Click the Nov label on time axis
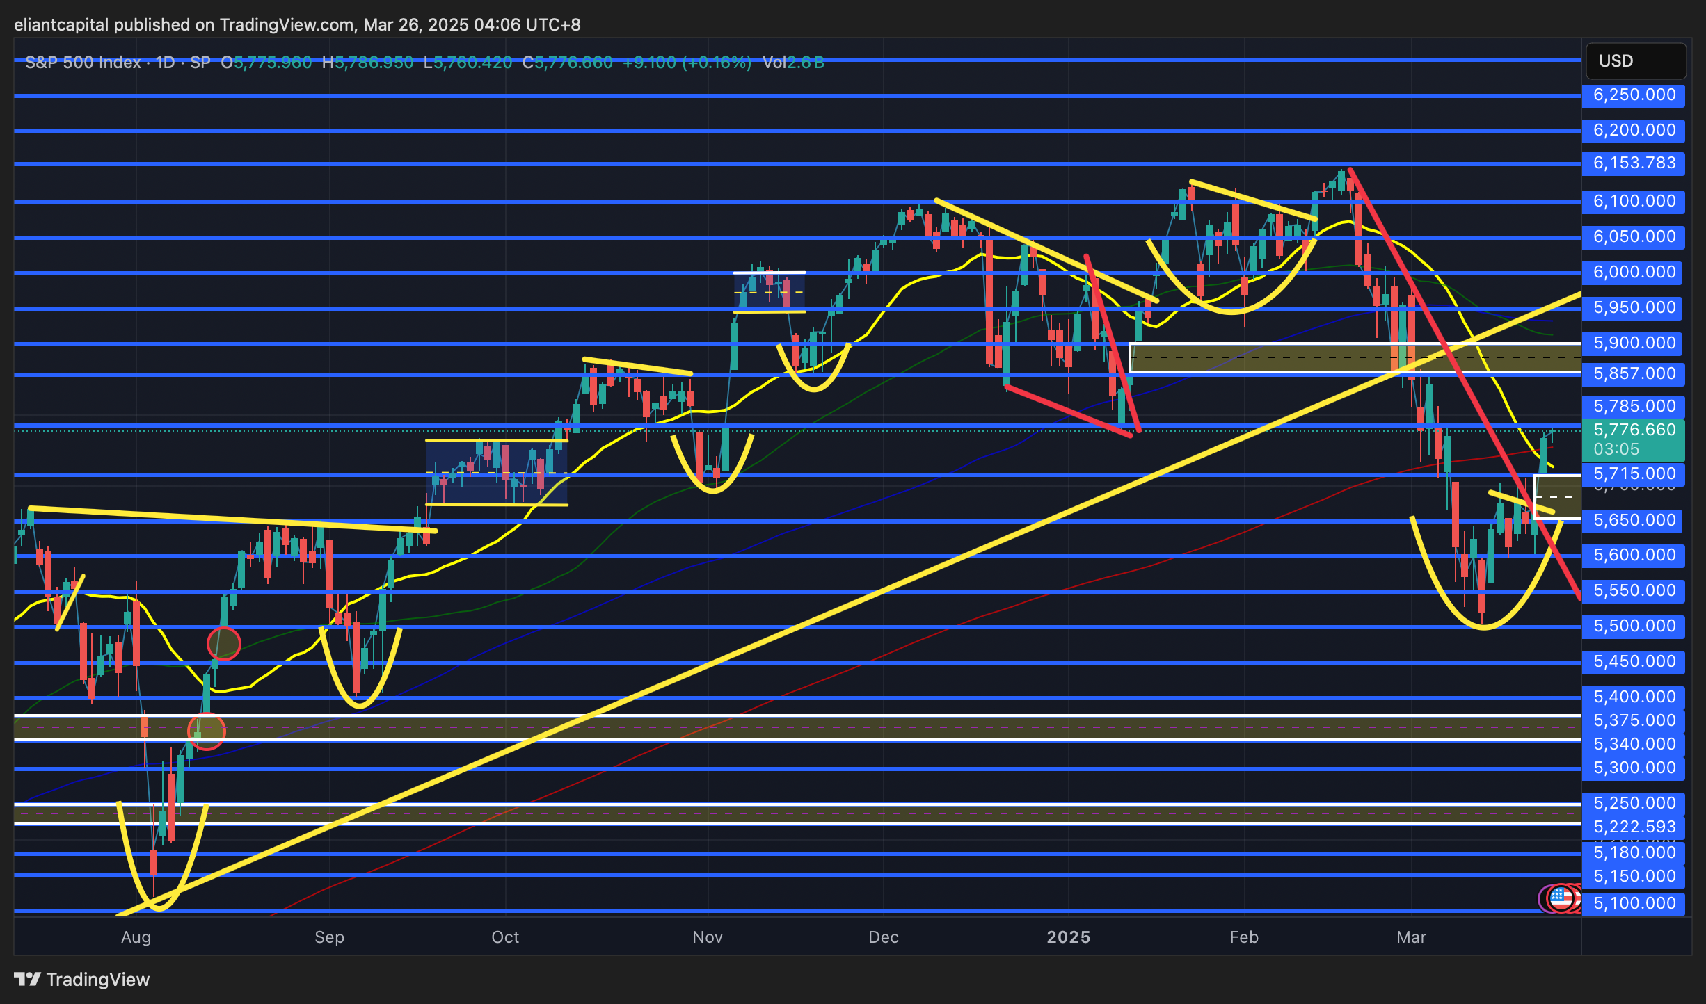The width and height of the screenshot is (1706, 1004). coord(707,937)
